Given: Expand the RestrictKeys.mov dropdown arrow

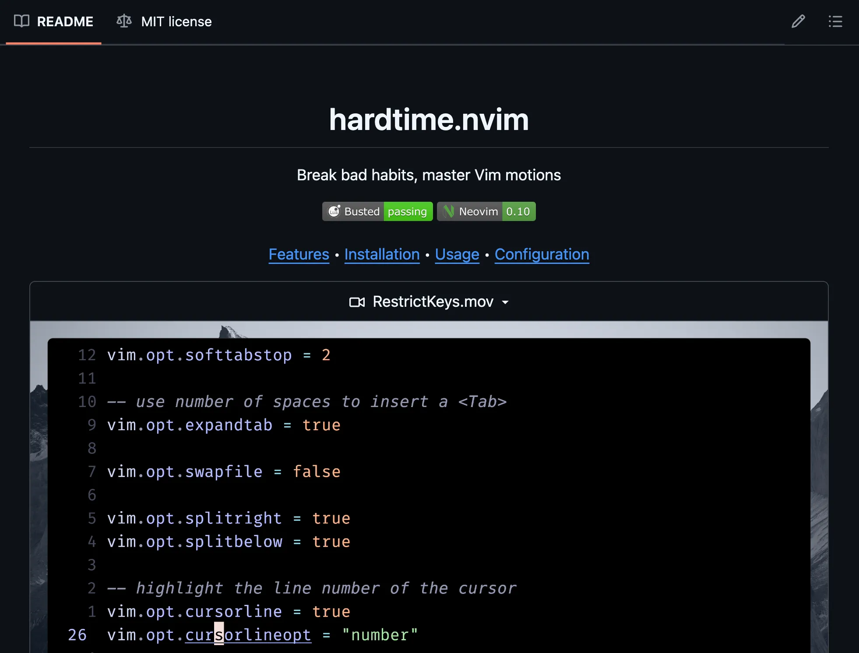Looking at the screenshot, I should point(505,302).
